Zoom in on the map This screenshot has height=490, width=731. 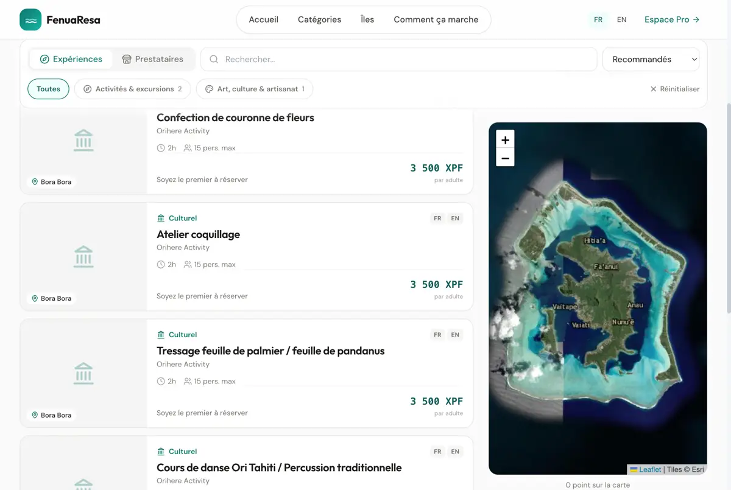pos(505,139)
